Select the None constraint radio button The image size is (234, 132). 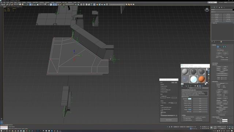217,86
